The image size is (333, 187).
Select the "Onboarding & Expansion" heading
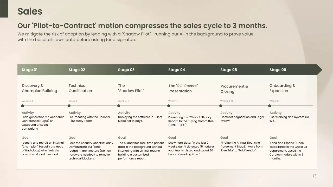(x=282, y=88)
